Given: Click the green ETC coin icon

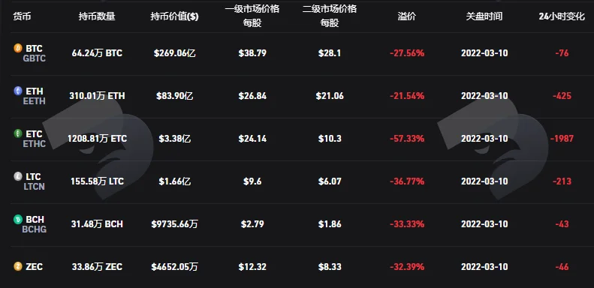Looking at the screenshot, I should [18, 133].
